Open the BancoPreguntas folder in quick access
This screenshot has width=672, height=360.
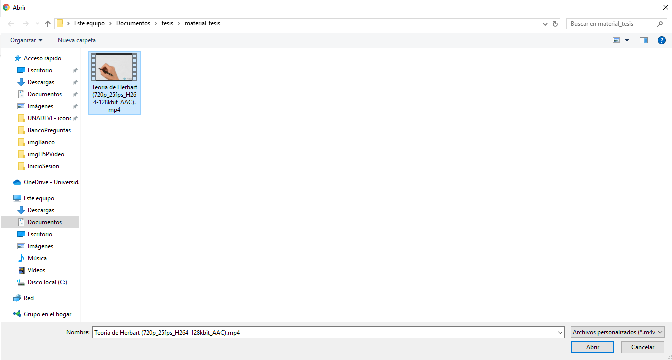click(49, 130)
